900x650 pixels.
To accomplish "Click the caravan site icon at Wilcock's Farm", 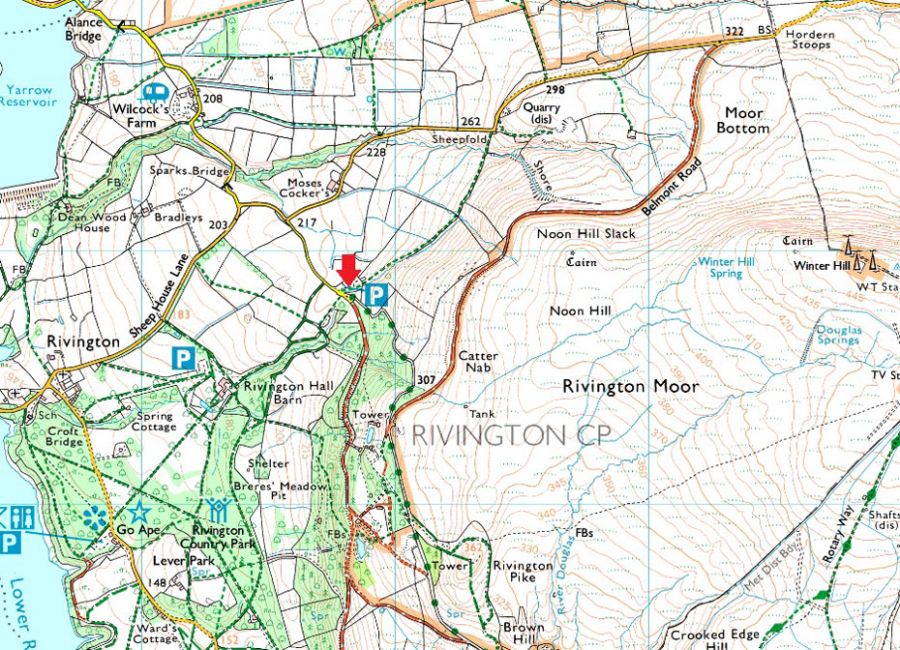I will tap(153, 91).
